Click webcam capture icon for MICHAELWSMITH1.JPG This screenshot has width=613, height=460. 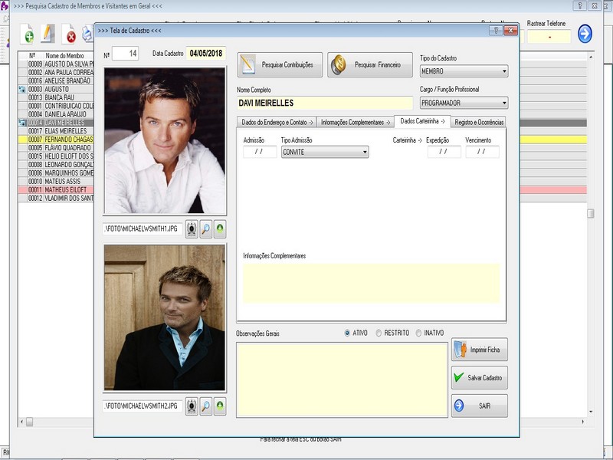point(192,229)
